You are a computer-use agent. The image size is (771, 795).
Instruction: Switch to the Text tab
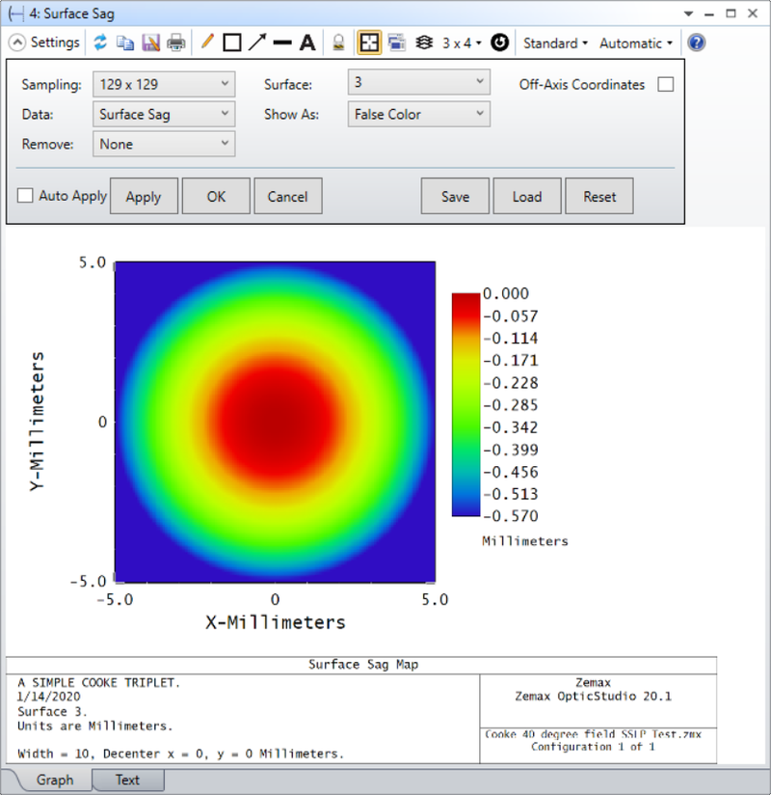(127, 780)
